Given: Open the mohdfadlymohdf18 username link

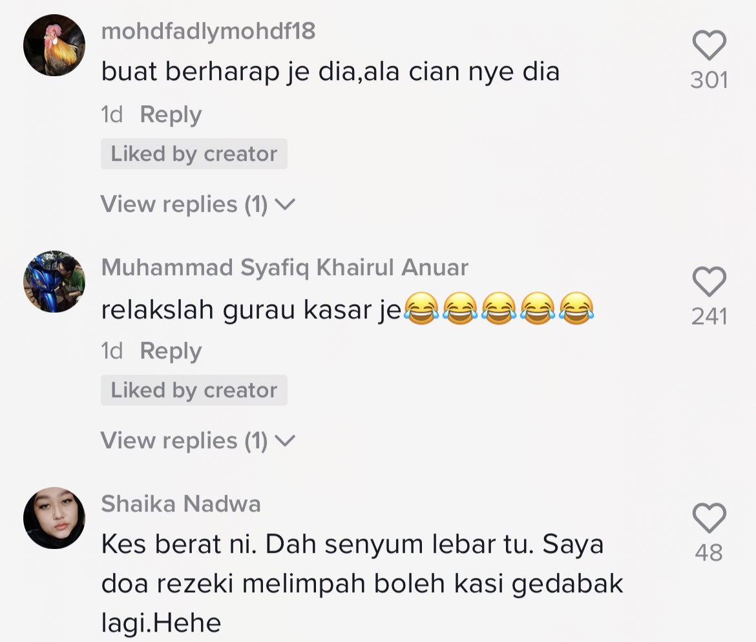Looking at the screenshot, I should (x=208, y=31).
